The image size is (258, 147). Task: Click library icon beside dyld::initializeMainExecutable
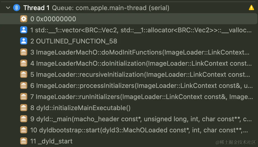[x=24, y=108]
